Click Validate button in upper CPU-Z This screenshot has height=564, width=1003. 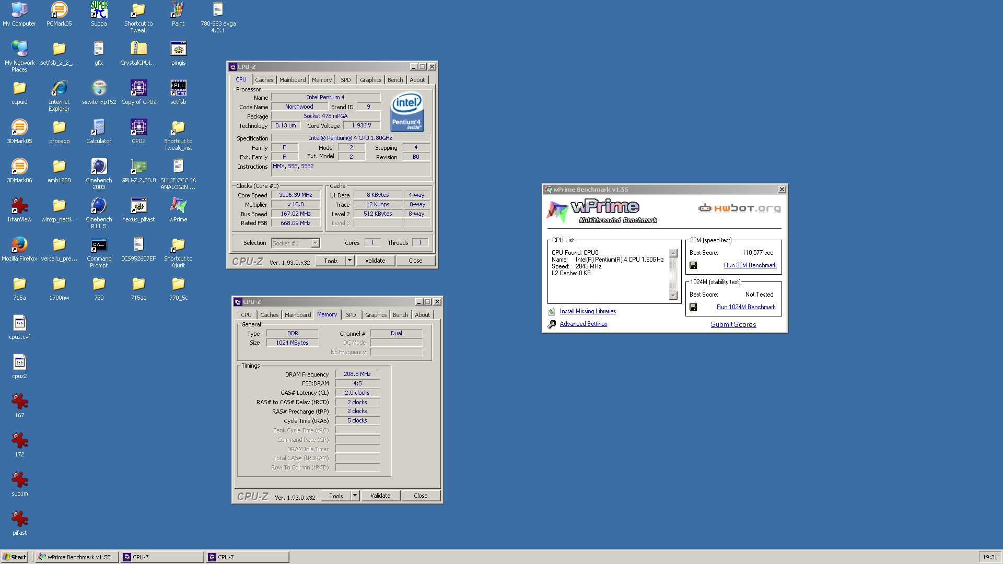(375, 261)
